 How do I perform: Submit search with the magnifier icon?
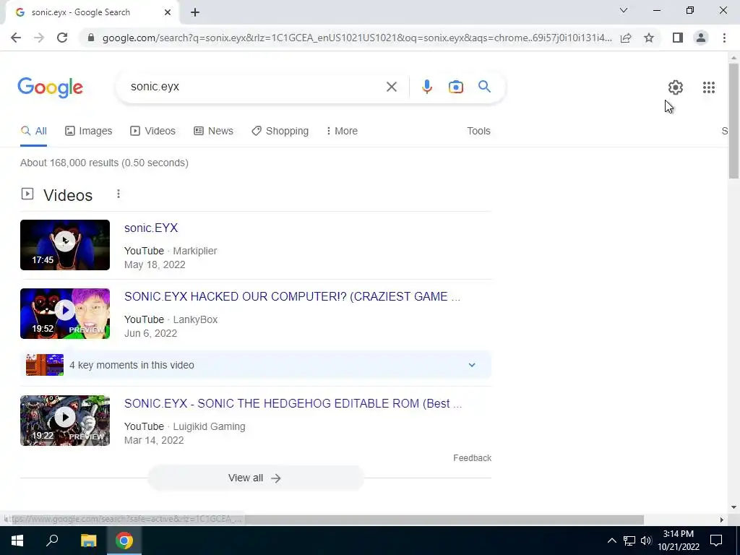pyautogui.click(x=484, y=87)
